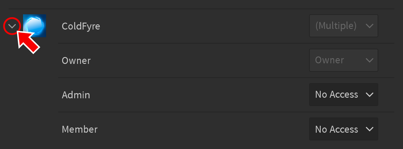The height and width of the screenshot is (149, 403).
Task: Click the ColdFyre blue orb group icon
Action: click(35, 26)
